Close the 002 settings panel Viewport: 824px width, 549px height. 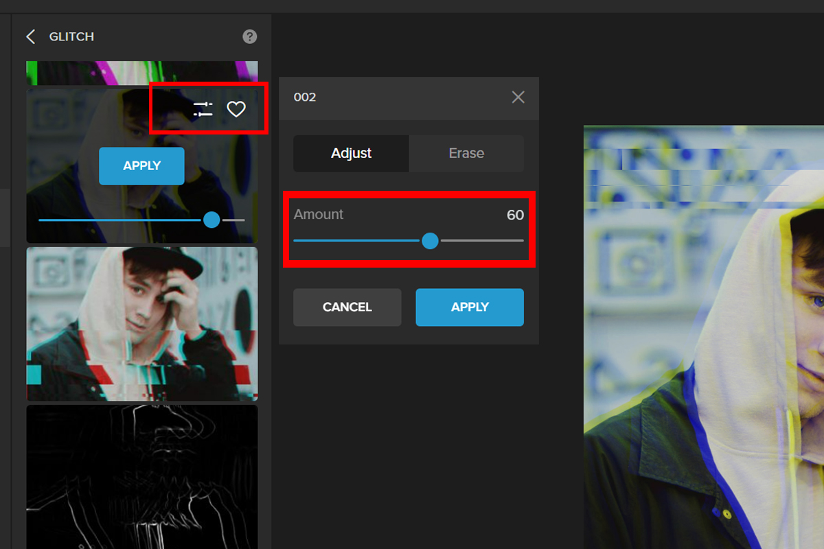pos(518,97)
